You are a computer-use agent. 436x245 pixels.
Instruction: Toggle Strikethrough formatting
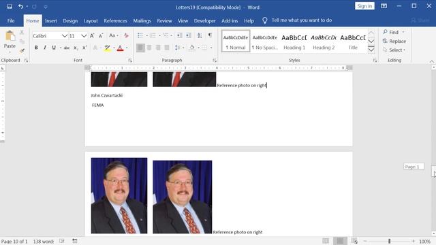pos(67,48)
